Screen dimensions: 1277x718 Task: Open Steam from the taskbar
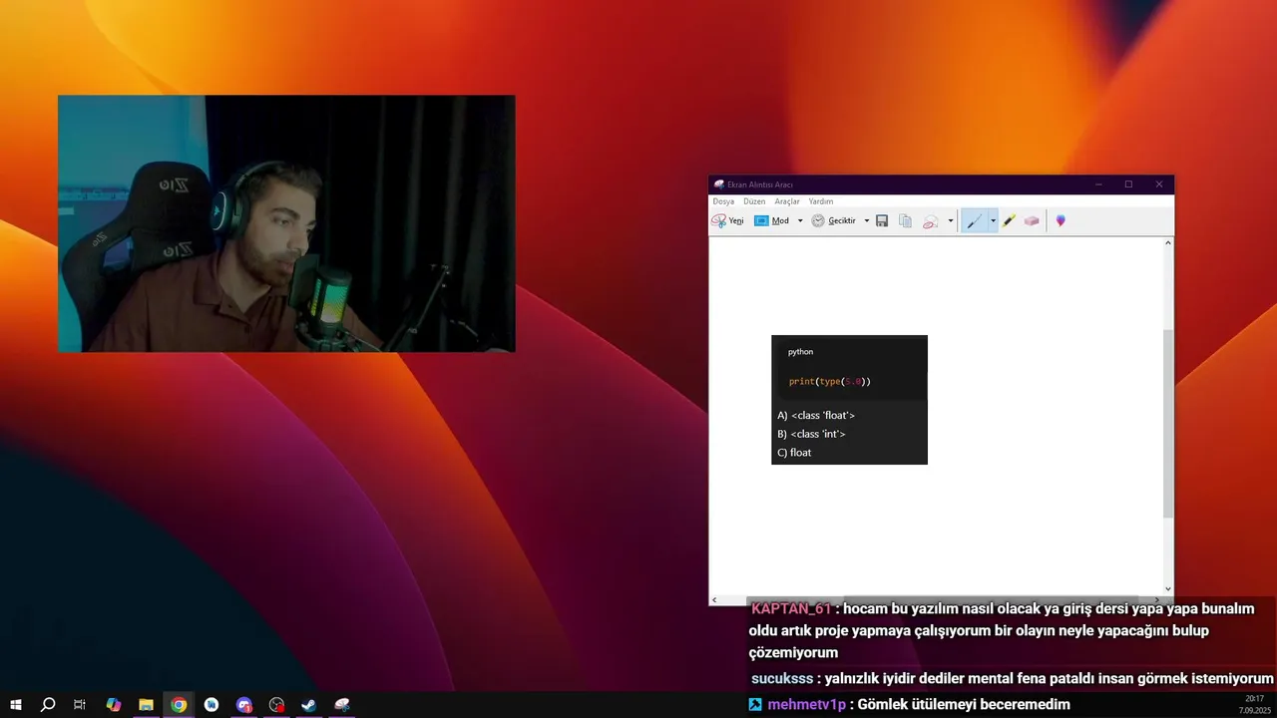[309, 705]
